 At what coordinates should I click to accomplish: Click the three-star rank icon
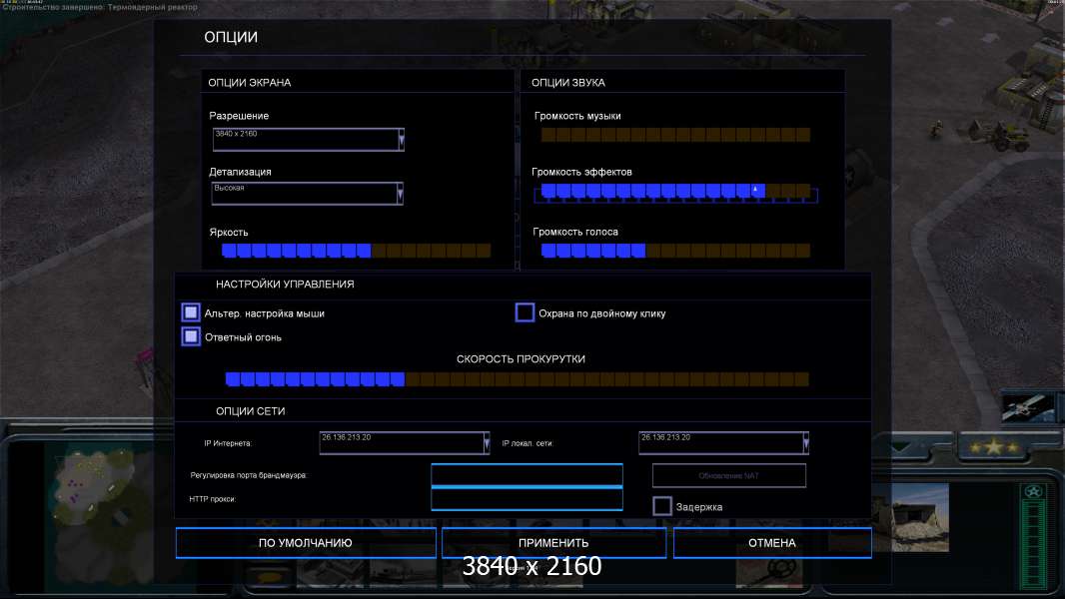coord(994,447)
